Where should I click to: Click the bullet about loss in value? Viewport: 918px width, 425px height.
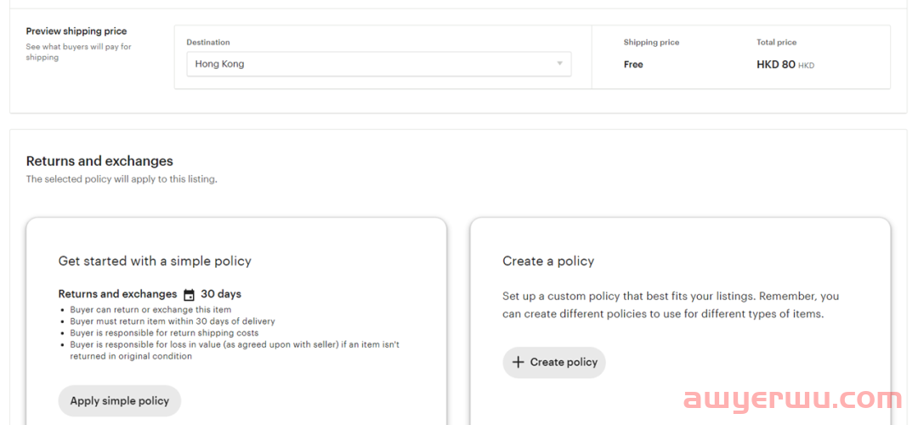235,351
